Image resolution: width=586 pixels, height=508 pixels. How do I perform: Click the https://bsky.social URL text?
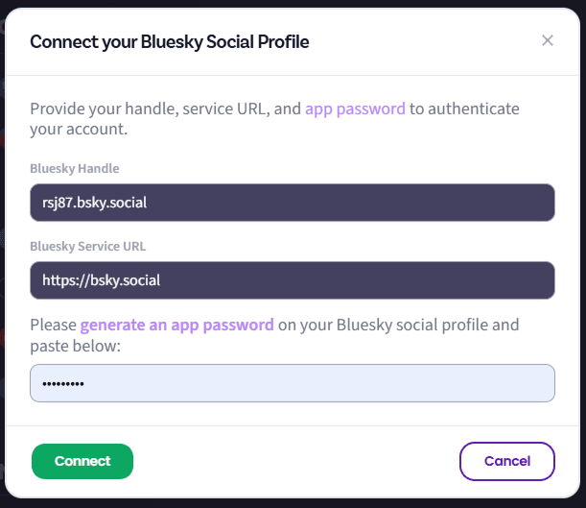point(101,280)
